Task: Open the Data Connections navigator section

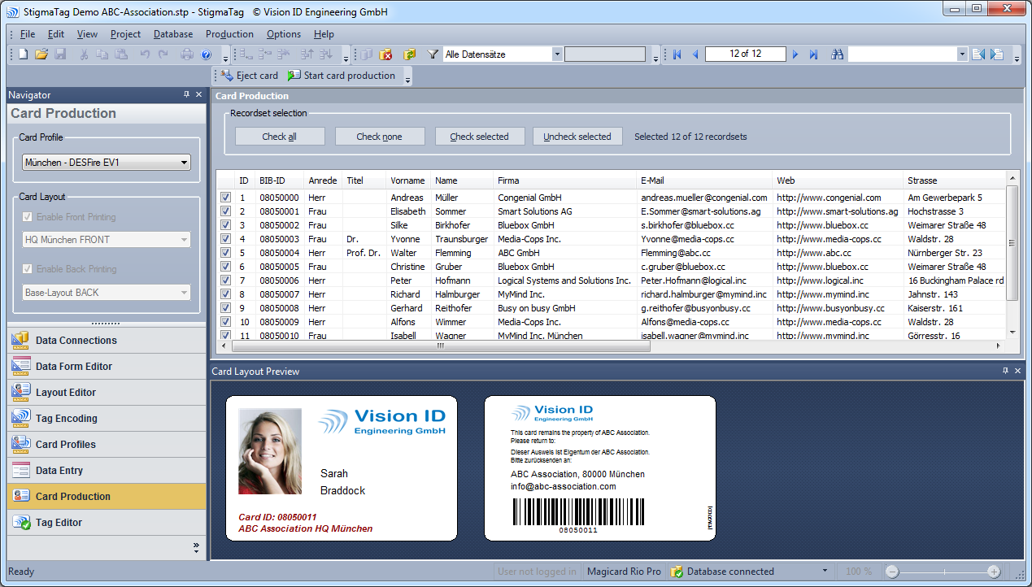Action: (x=107, y=341)
